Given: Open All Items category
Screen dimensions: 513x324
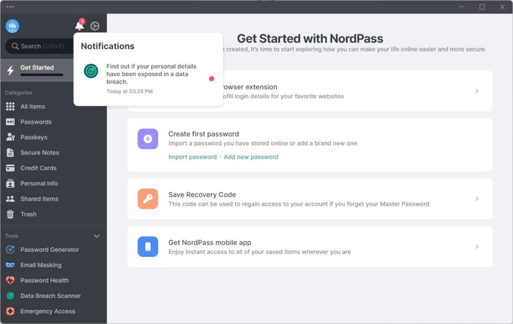Looking at the screenshot, I should pos(33,106).
